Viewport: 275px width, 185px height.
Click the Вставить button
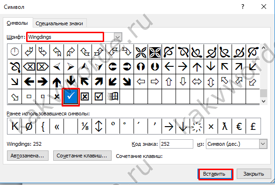point(216,174)
